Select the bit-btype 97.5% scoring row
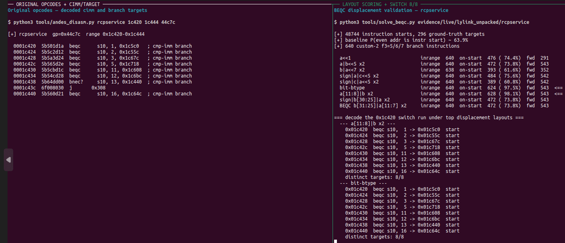This screenshot has height=243, width=565. (x=451, y=88)
